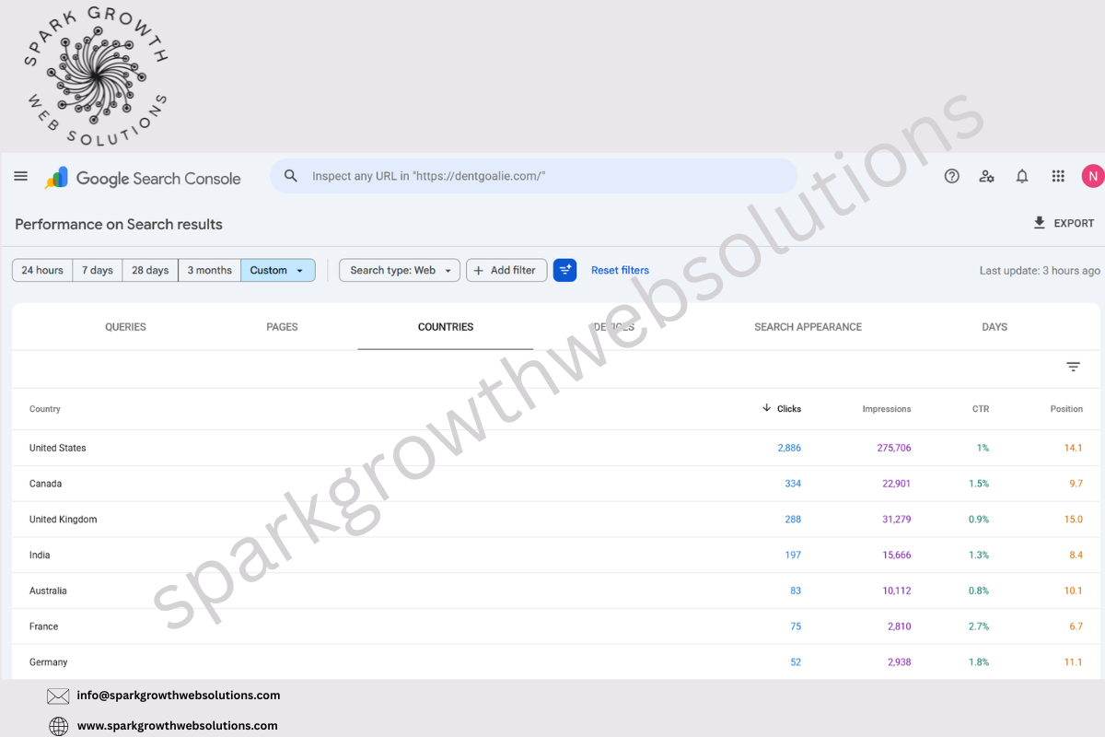Select the India row

click(x=556, y=556)
